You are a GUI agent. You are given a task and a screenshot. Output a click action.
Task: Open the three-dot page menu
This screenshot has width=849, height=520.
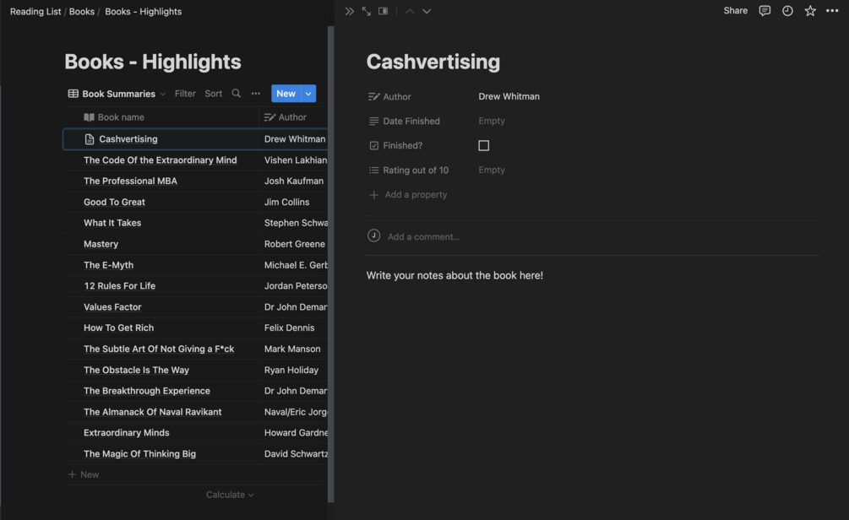[832, 11]
